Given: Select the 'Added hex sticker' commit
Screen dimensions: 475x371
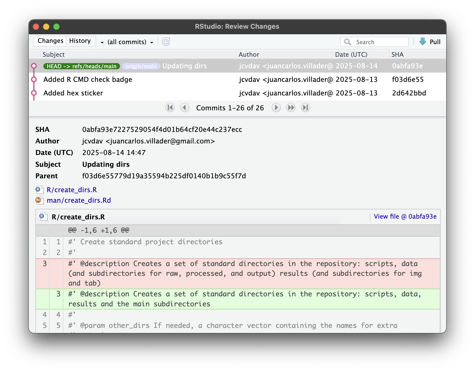Looking at the screenshot, I should (x=73, y=93).
